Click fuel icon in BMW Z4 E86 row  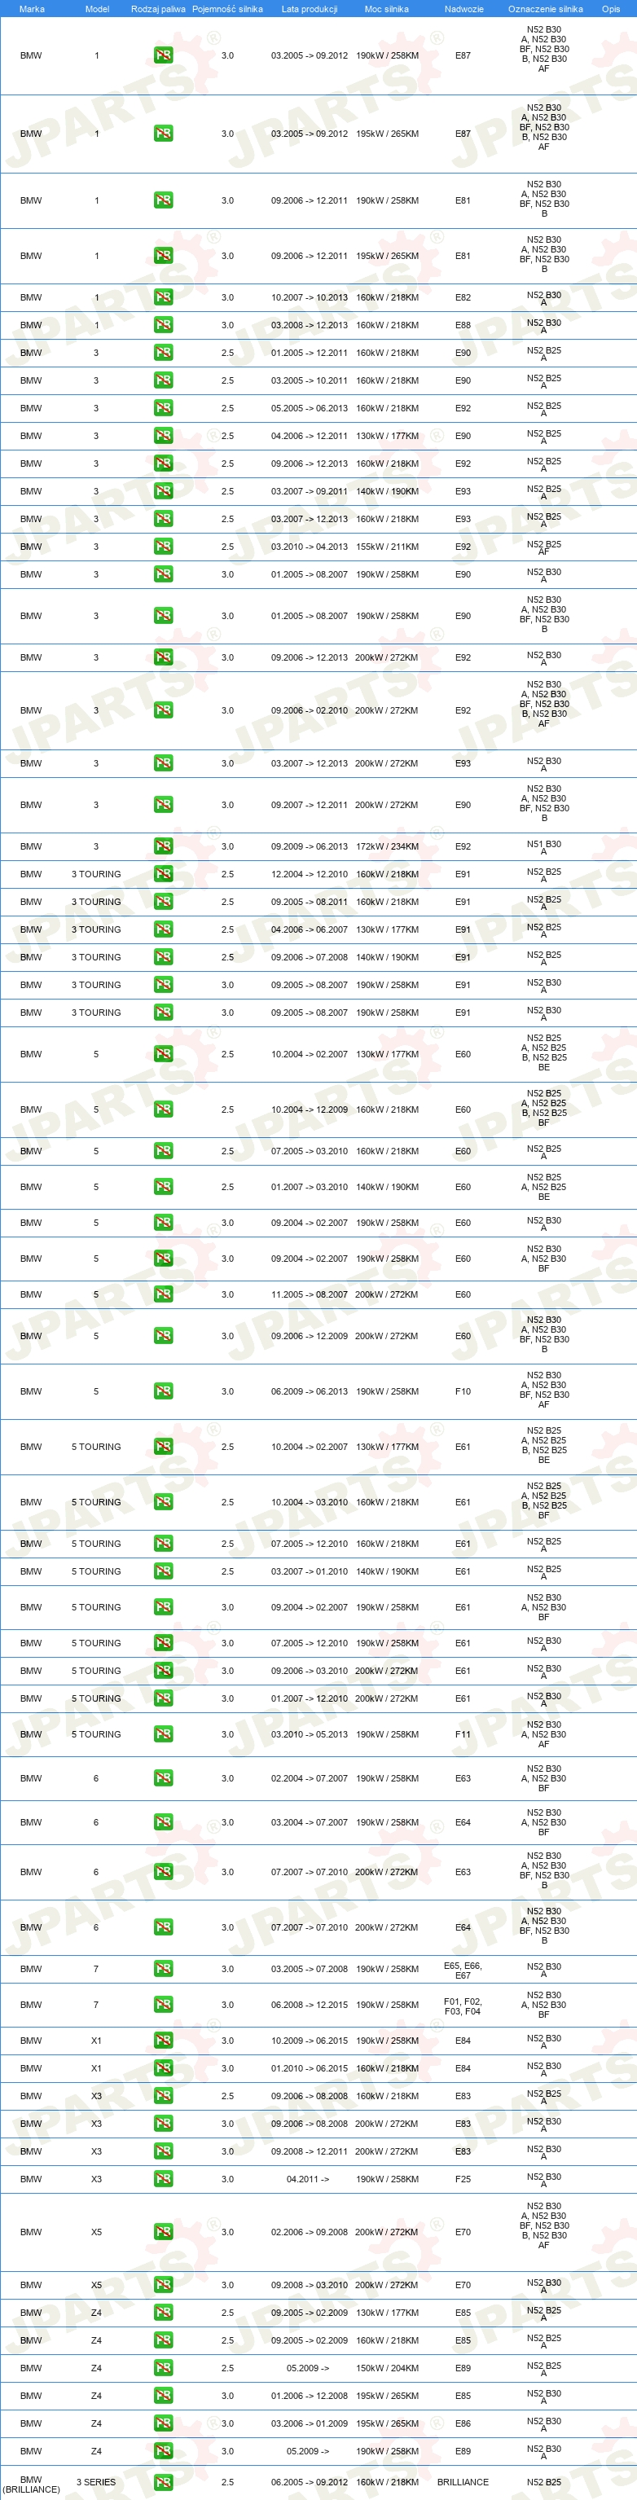click(x=163, y=2423)
